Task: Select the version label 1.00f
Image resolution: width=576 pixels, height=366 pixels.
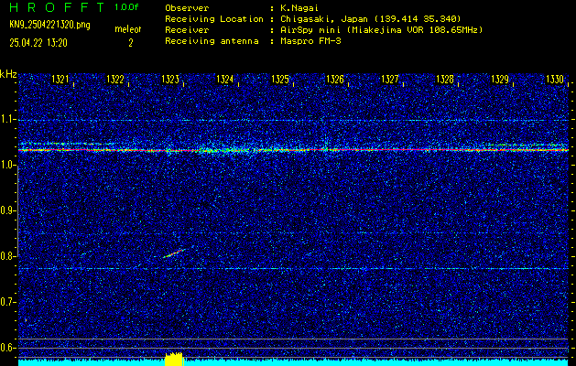Action: coord(126,7)
